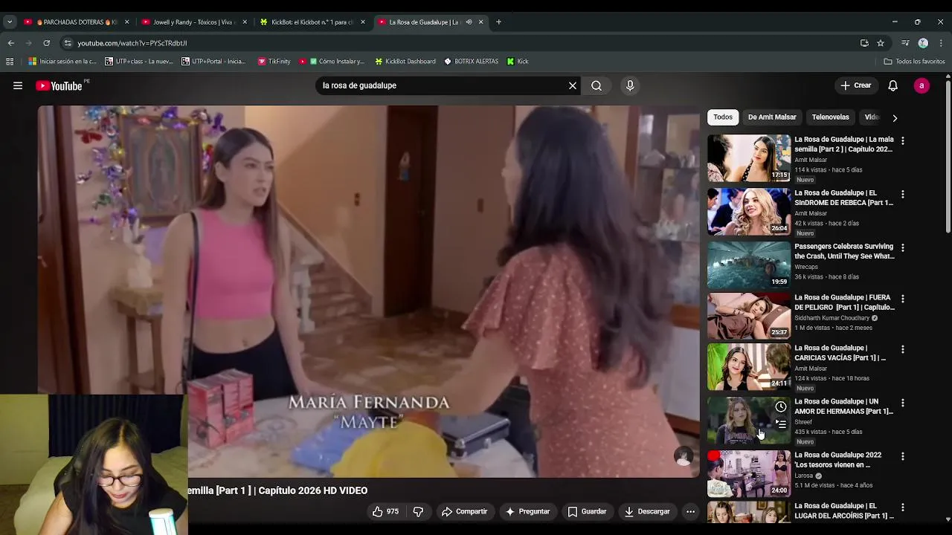Click Wrecaps channel name
This screenshot has width=952, height=535.
(806, 267)
